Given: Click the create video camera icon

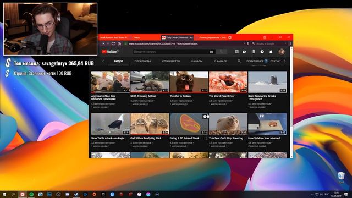Looking at the screenshot, I should point(244,52).
